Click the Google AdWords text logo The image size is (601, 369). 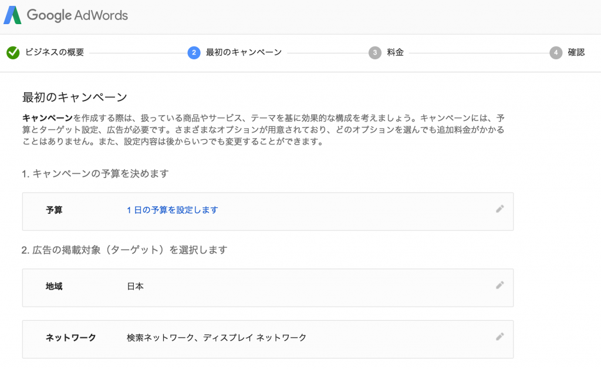(77, 15)
